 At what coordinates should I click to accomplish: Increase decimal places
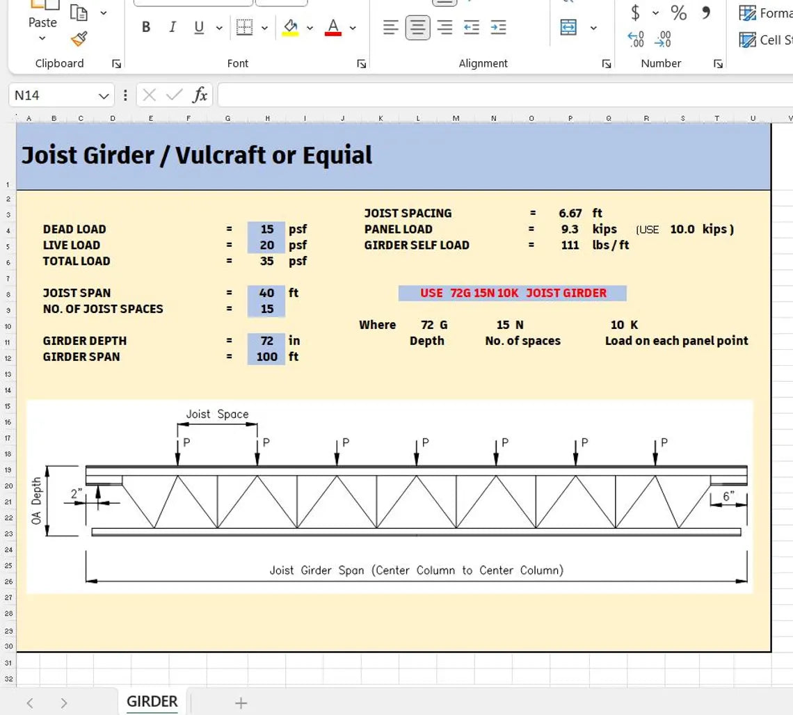(636, 39)
